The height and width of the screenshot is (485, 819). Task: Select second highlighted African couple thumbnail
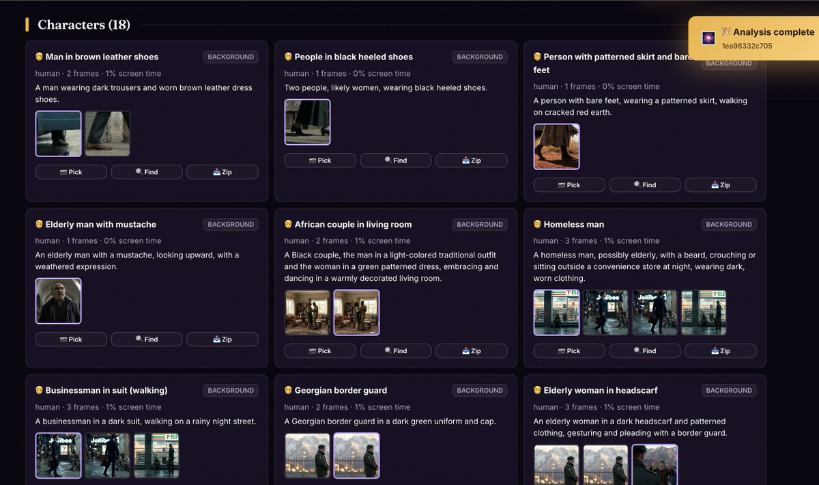click(357, 313)
